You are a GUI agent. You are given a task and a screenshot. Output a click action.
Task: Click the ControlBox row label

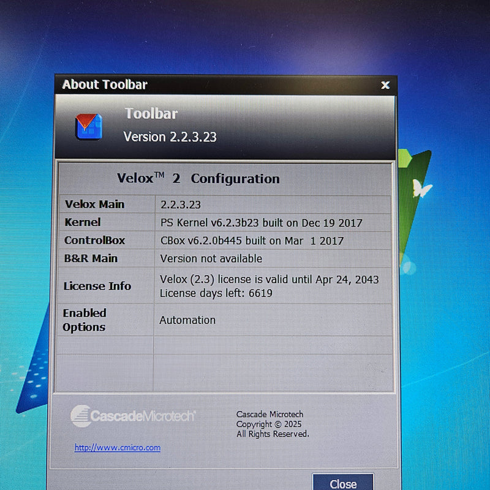pos(95,240)
